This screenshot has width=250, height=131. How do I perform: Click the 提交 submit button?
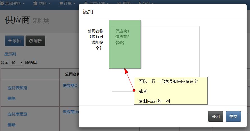coord(233,116)
